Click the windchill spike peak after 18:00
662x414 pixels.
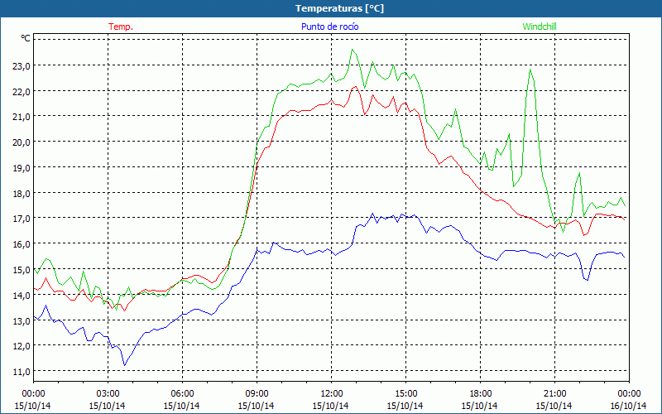[x=530, y=70]
